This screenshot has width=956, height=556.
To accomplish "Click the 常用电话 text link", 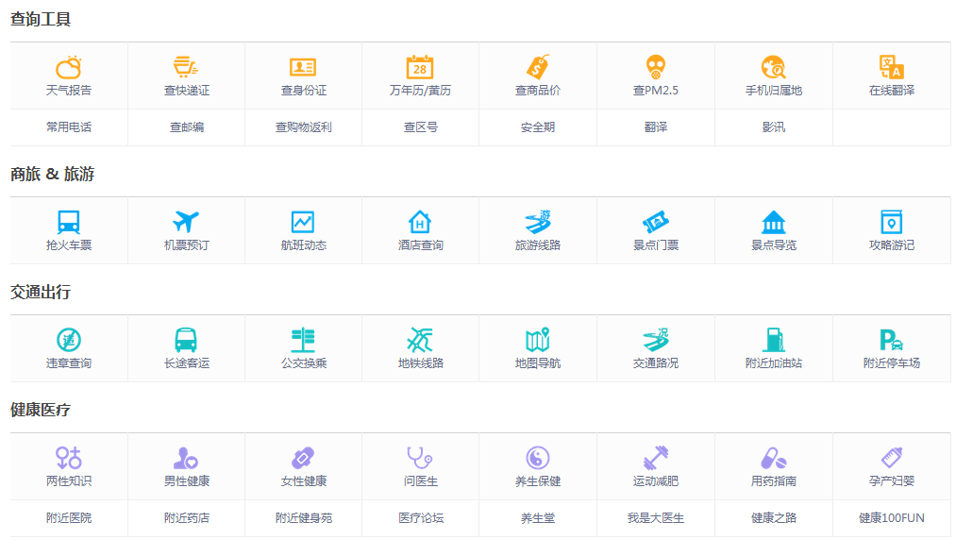I will coord(69,127).
